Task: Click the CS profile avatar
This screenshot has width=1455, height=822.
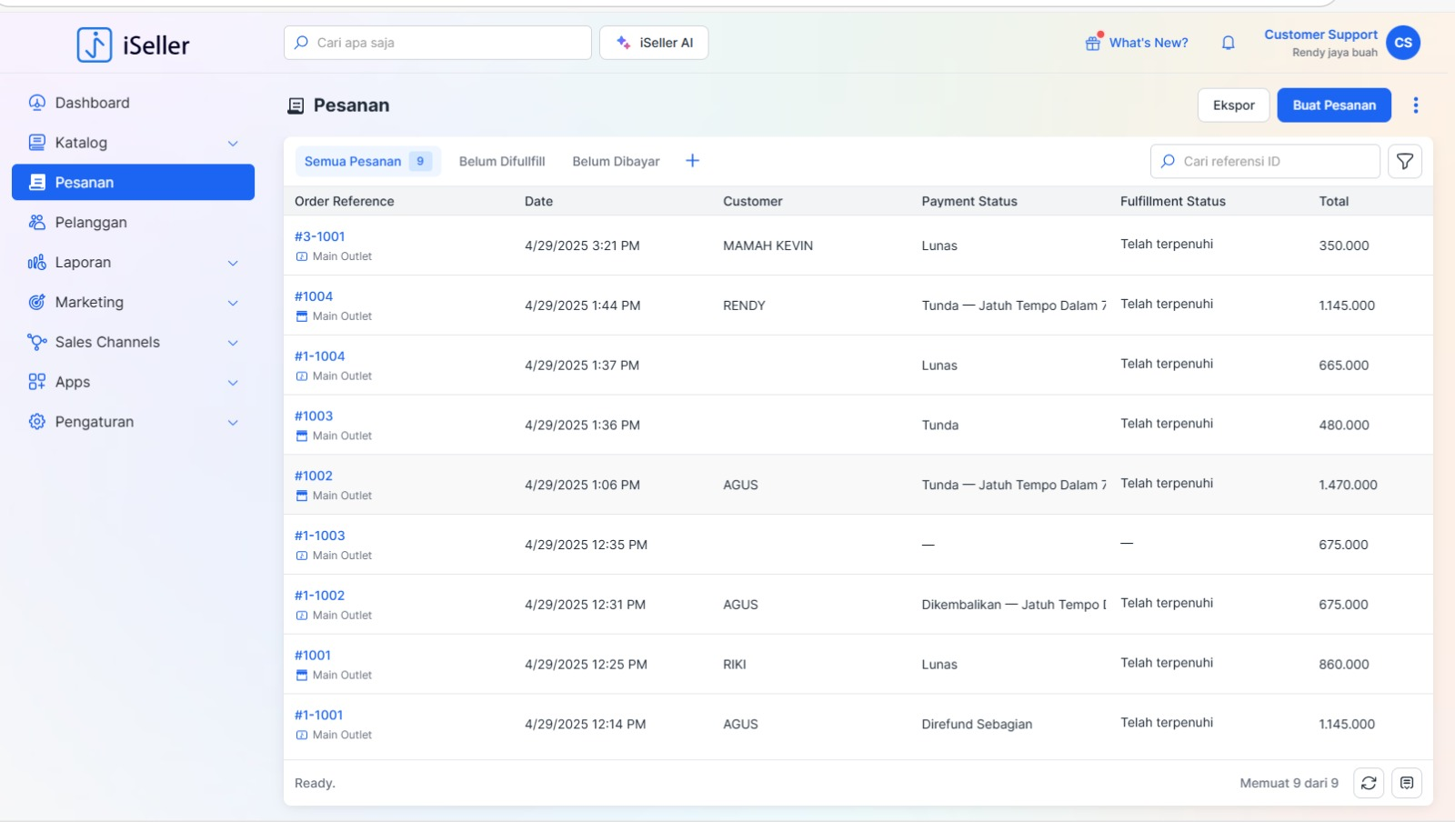Action: pos(1402,43)
